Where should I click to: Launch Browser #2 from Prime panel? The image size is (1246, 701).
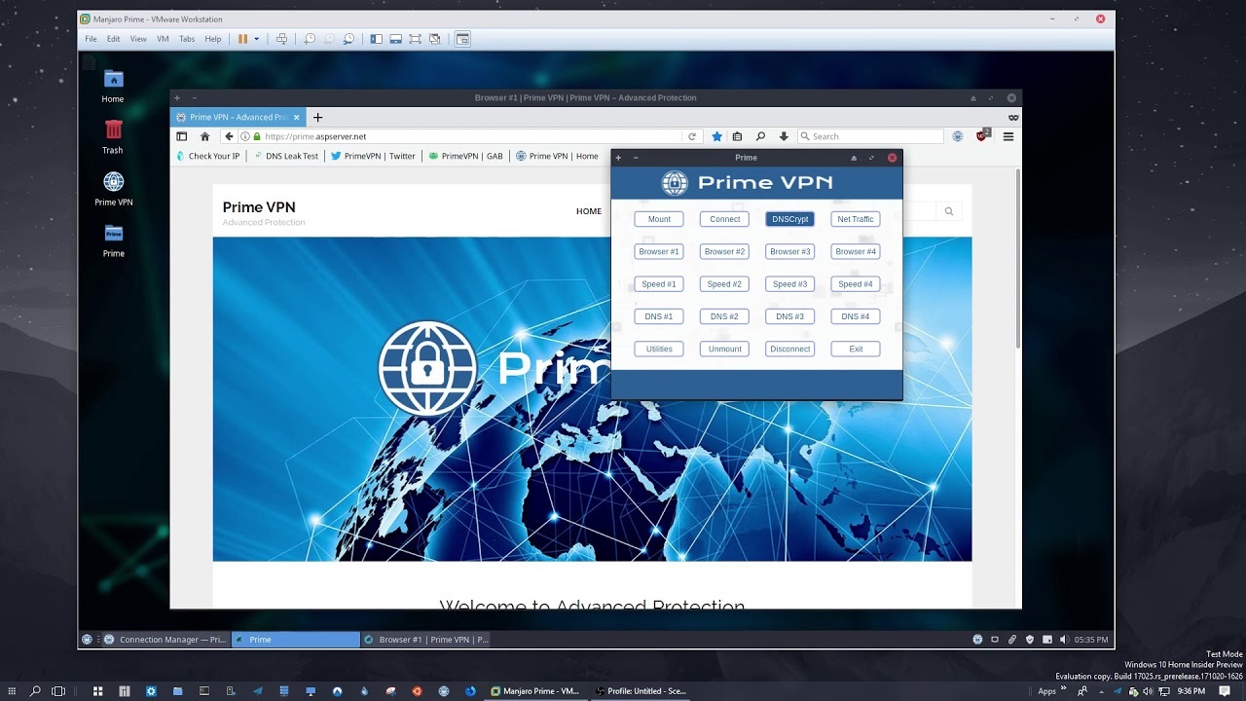(724, 251)
